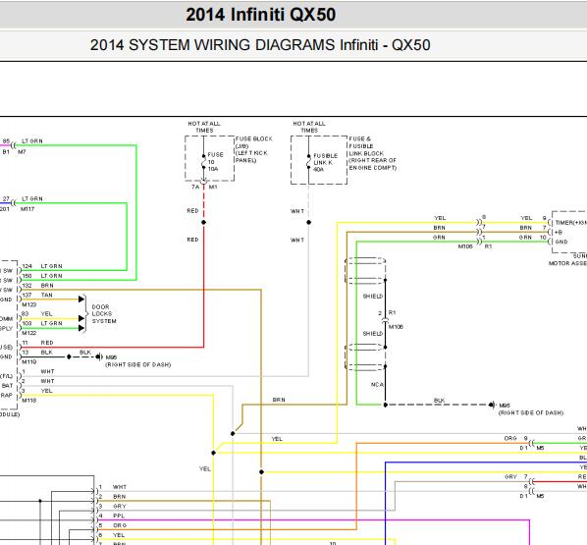Click "GRY 7" wire label at right
The height and width of the screenshot is (545, 587).
(516, 477)
